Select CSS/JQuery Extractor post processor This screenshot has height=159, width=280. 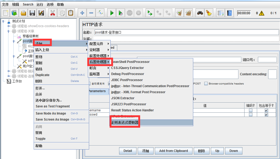click(x=151, y=68)
